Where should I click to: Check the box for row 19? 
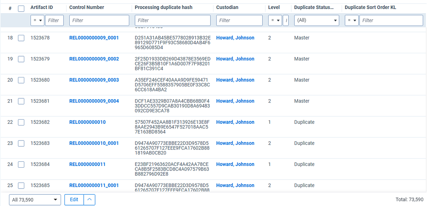click(x=21, y=59)
